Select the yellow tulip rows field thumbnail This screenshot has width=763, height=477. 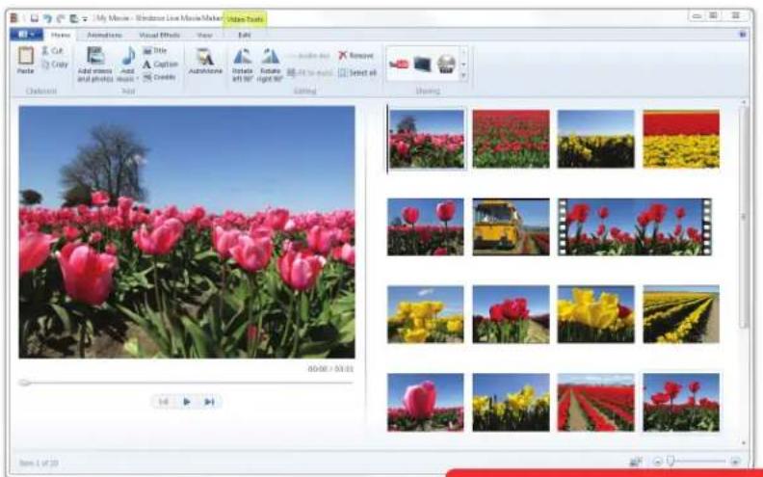tap(681, 314)
